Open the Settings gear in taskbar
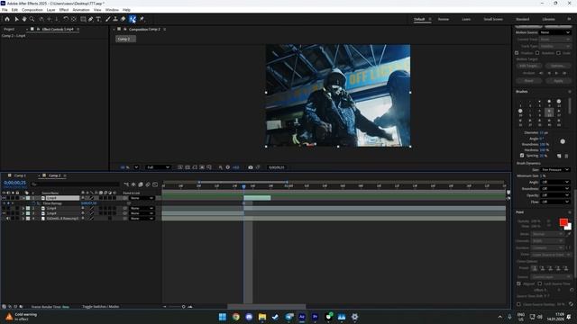577x324 pixels. point(354,317)
